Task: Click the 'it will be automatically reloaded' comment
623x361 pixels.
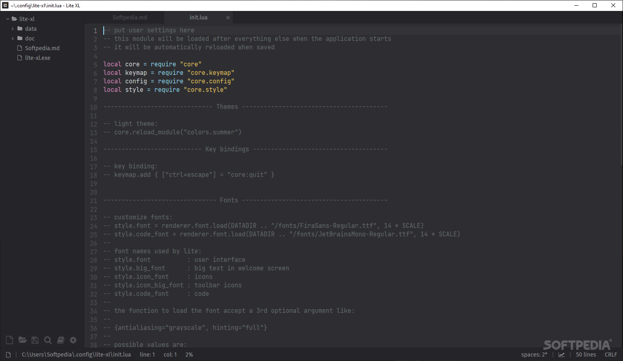Action: 189,47
